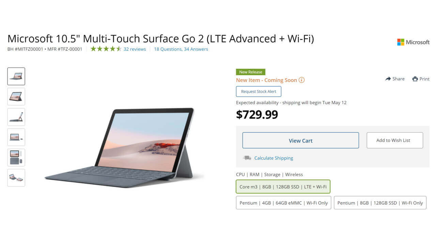Select Core m3 8GB 128GB LTE configuration

[x=283, y=186]
